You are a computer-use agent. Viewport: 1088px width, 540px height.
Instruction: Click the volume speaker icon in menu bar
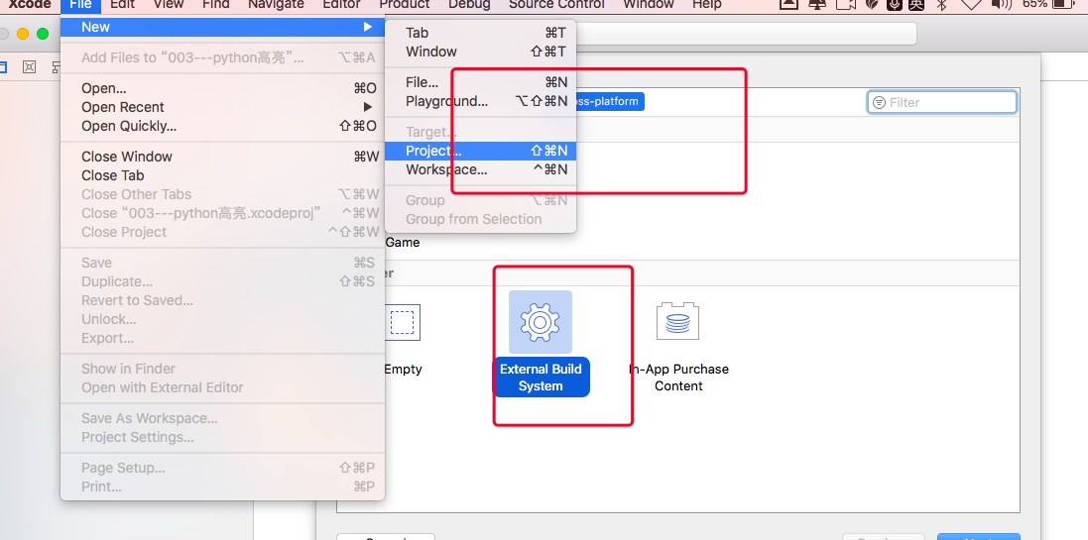[1002, 4]
